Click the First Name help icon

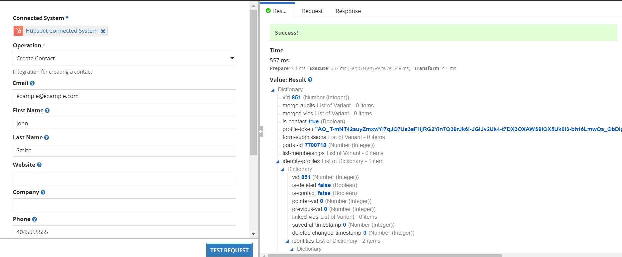47,111
